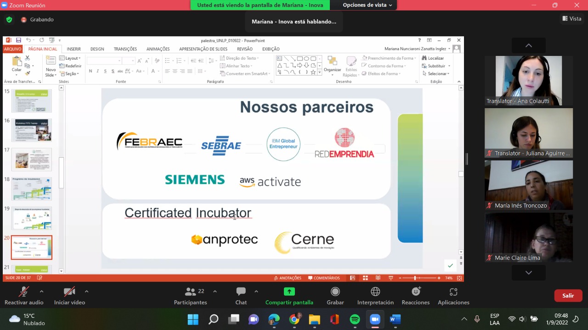This screenshot has height=330, width=588.
Task: Undo the last action in PowerPoint
Action: (28, 40)
